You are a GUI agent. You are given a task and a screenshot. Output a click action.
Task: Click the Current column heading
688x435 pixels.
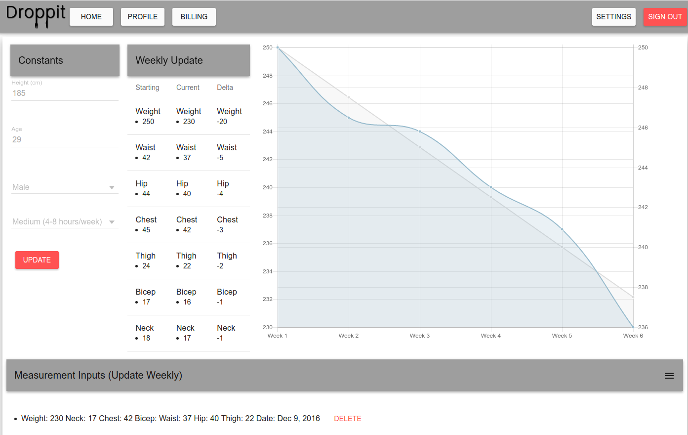click(188, 87)
